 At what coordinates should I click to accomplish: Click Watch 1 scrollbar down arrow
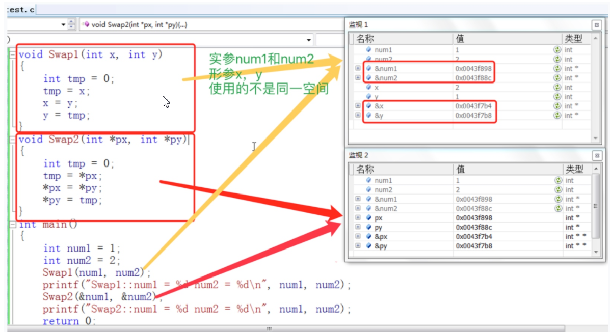click(x=595, y=137)
